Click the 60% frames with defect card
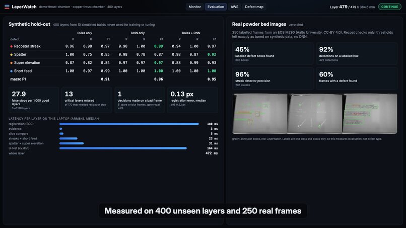406x228 pixels. click(x=357, y=79)
